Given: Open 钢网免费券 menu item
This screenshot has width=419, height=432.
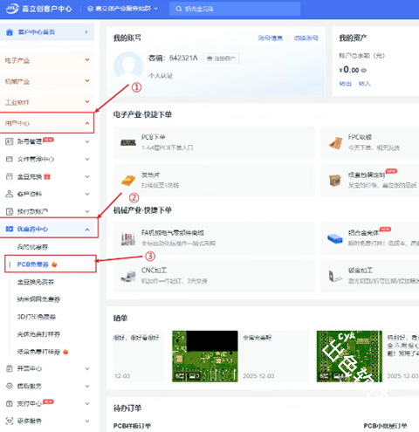Looking at the screenshot, I should [38, 299].
